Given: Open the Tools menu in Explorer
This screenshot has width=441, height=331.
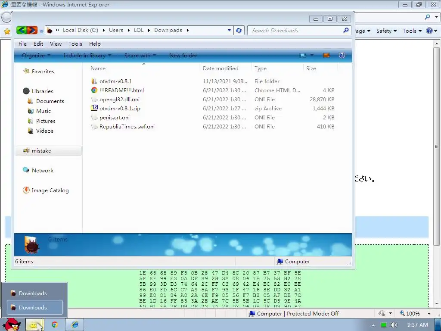Looking at the screenshot, I should (75, 44).
